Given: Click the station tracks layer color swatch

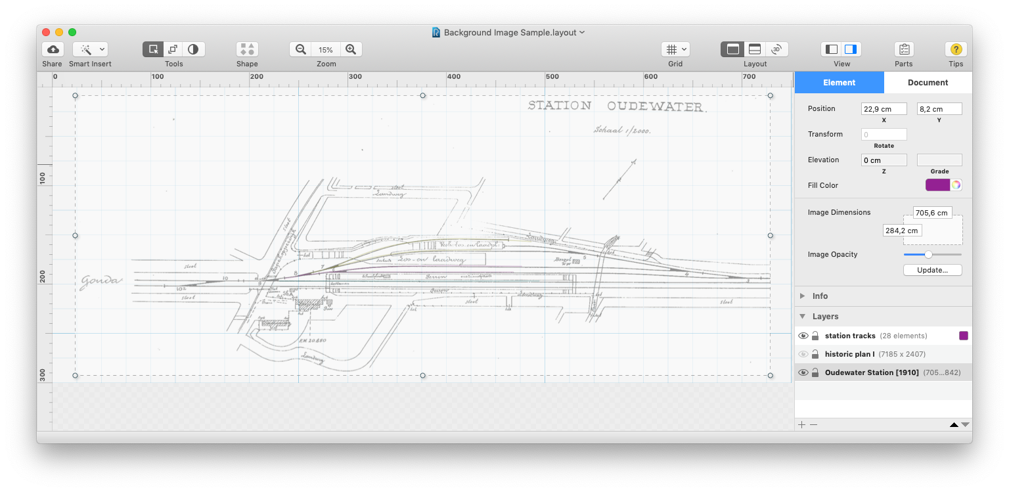Looking at the screenshot, I should pos(964,336).
